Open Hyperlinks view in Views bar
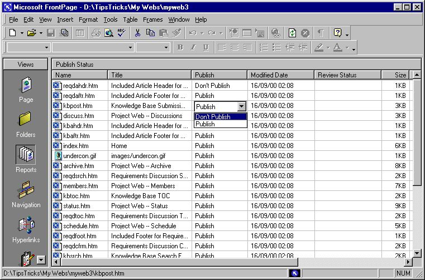This screenshot has height=280, width=425. [26, 230]
